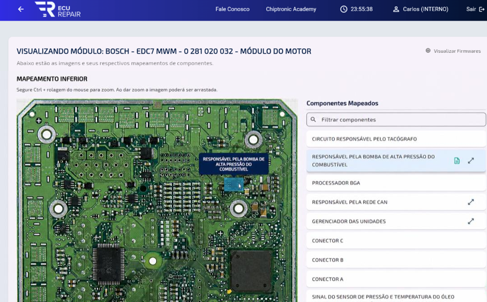The width and height of the screenshot is (487, 302).
Task: Select SINAL DO SENSOR DE PRESSÃO item
Action: (x=396, y=297)
